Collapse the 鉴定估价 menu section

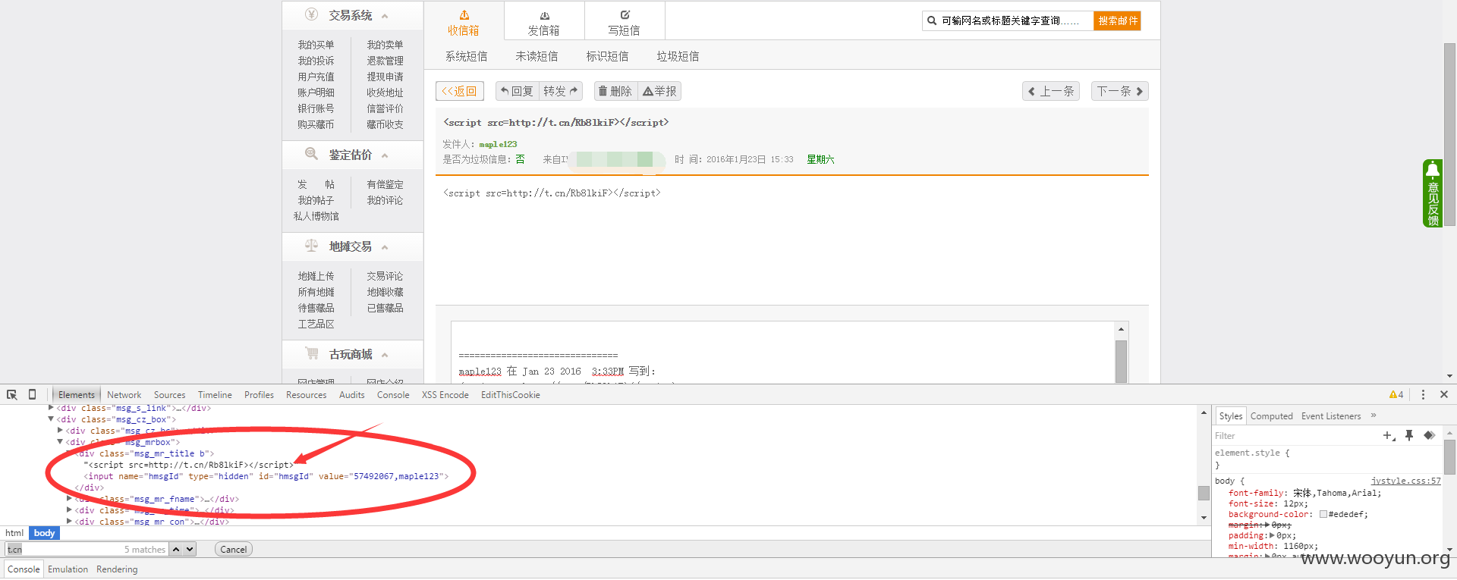coord(385,155)
